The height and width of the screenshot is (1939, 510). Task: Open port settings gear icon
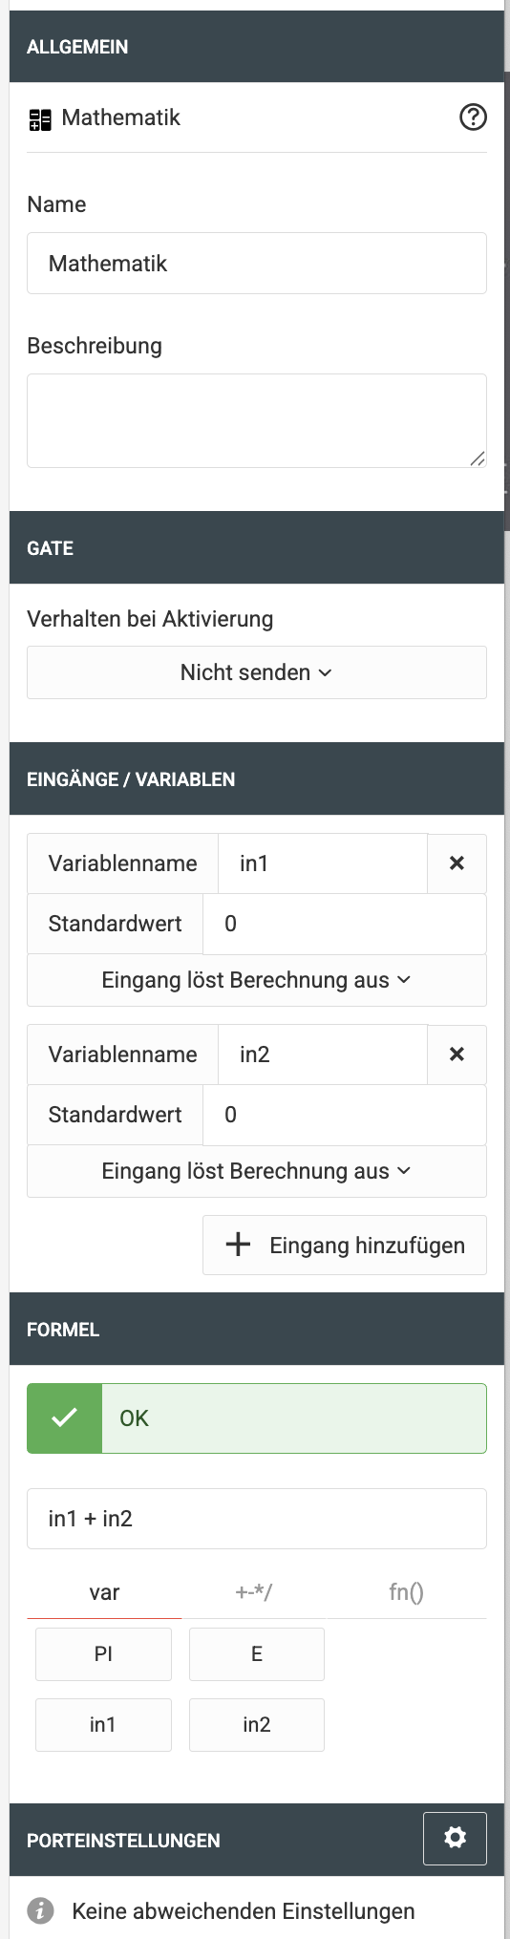(455, 1839)
